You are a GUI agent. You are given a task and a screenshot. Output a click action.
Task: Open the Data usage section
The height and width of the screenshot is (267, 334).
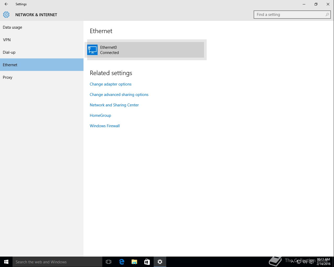[x=13, y=27]
